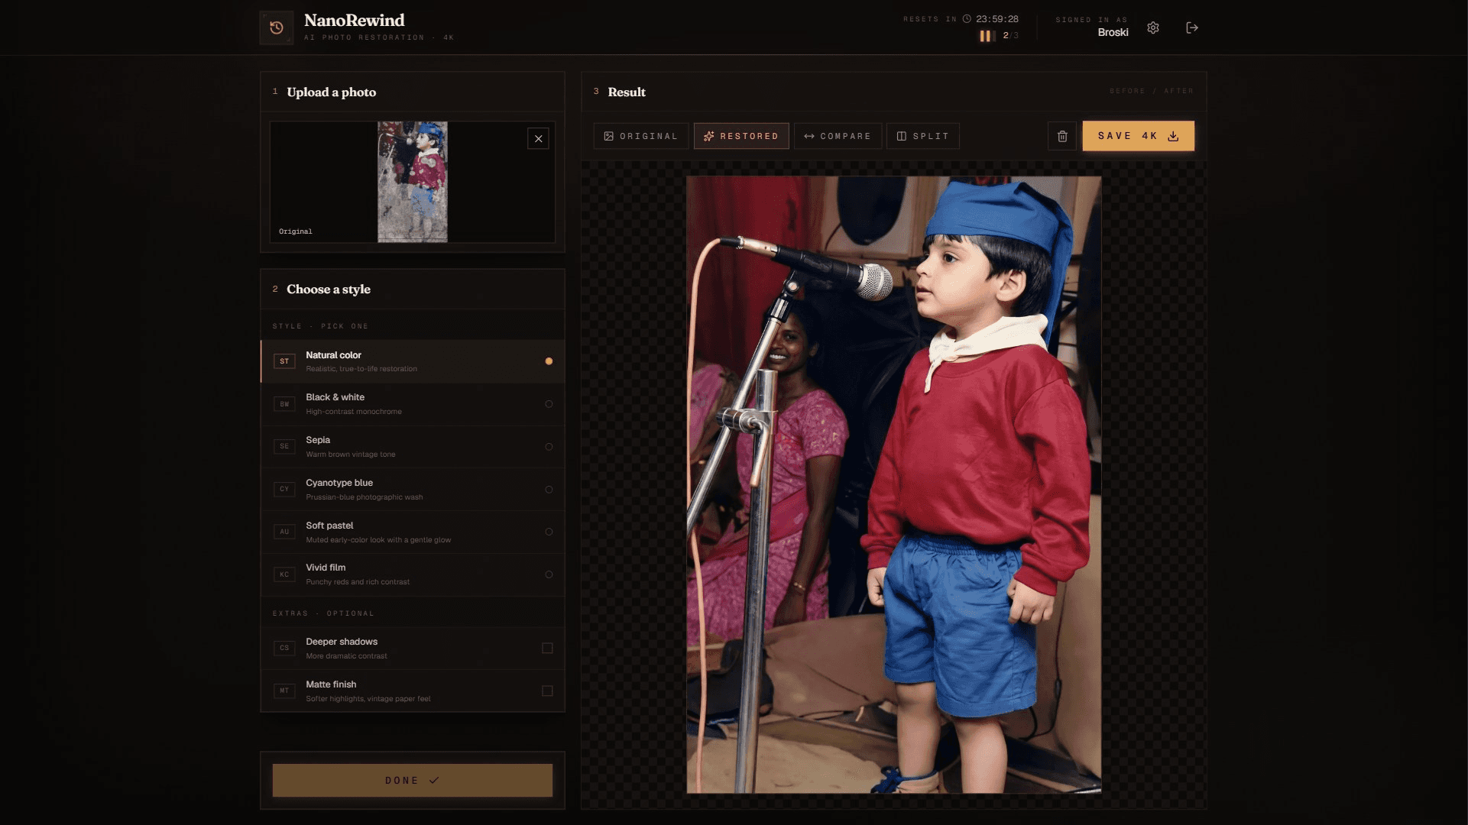The image size is (1468, 825).
Task: Remove uploaded photo with the X button
Action: tap(538, 138)
